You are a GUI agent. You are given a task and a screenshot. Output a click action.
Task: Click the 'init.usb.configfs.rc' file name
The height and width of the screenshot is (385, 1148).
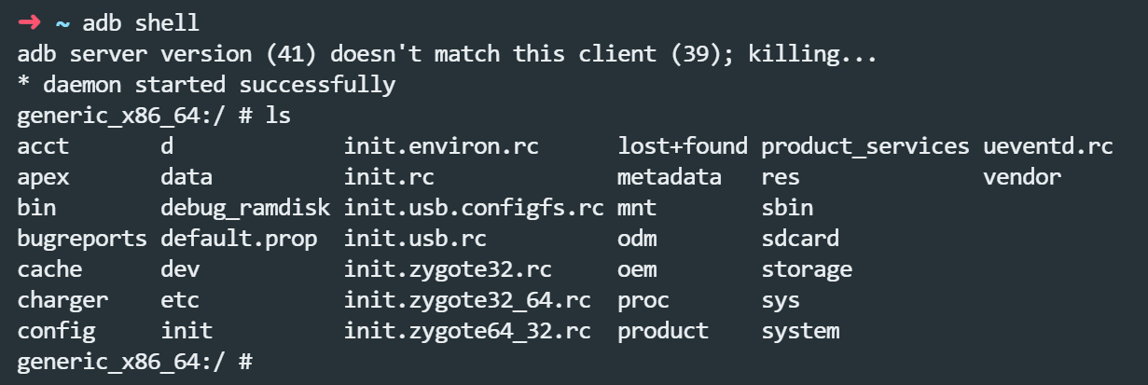(474, 207)
